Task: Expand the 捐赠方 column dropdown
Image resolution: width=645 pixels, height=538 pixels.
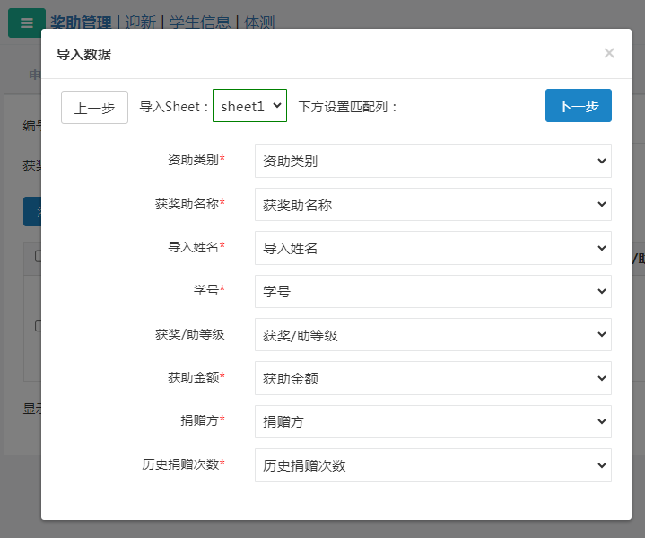Action: [432, 421]
